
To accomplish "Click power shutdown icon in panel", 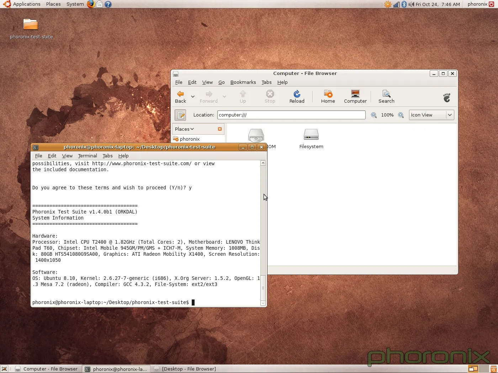I will click(x=492, y=4).
